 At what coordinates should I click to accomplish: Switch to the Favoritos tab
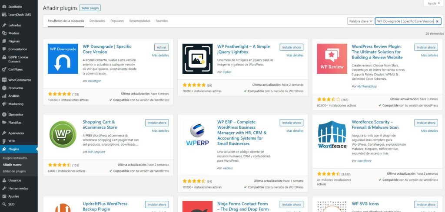162,21
